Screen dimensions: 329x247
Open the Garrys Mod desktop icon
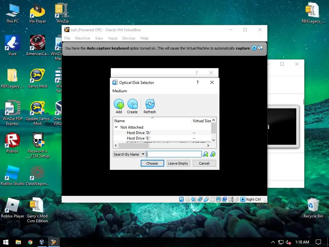38,78
